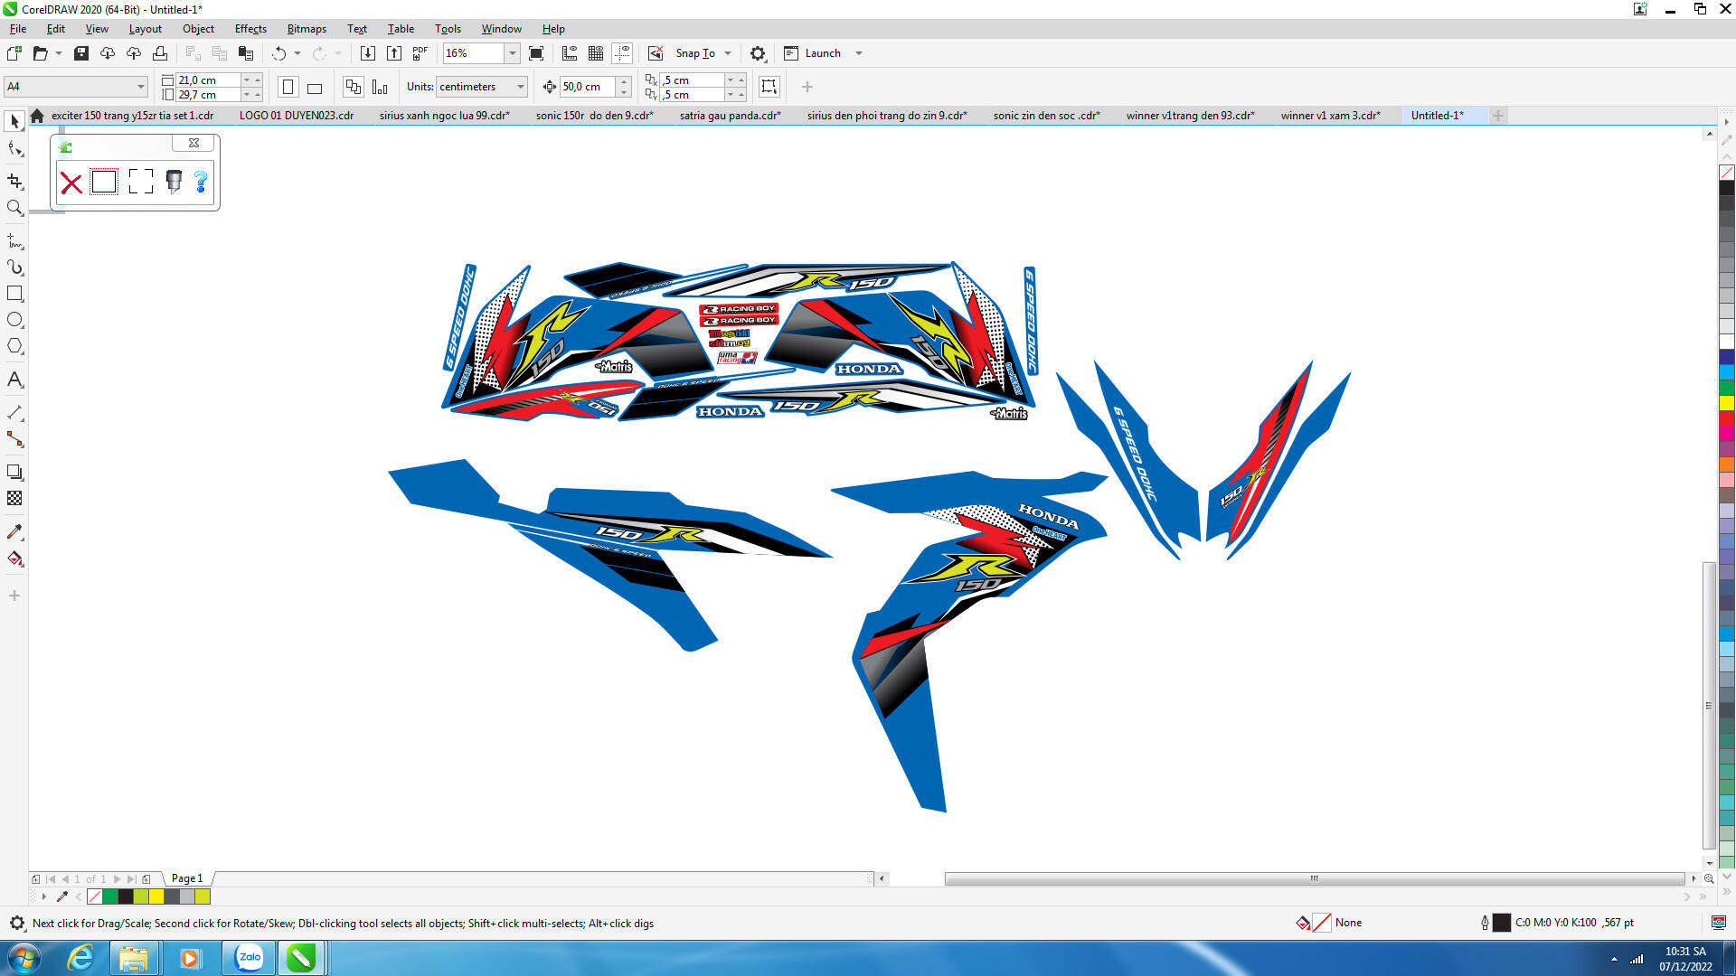Select the Zoom tool in toolbox
Image resolution: width=1736 pixels, height=976 pixels.
point(14,208)
